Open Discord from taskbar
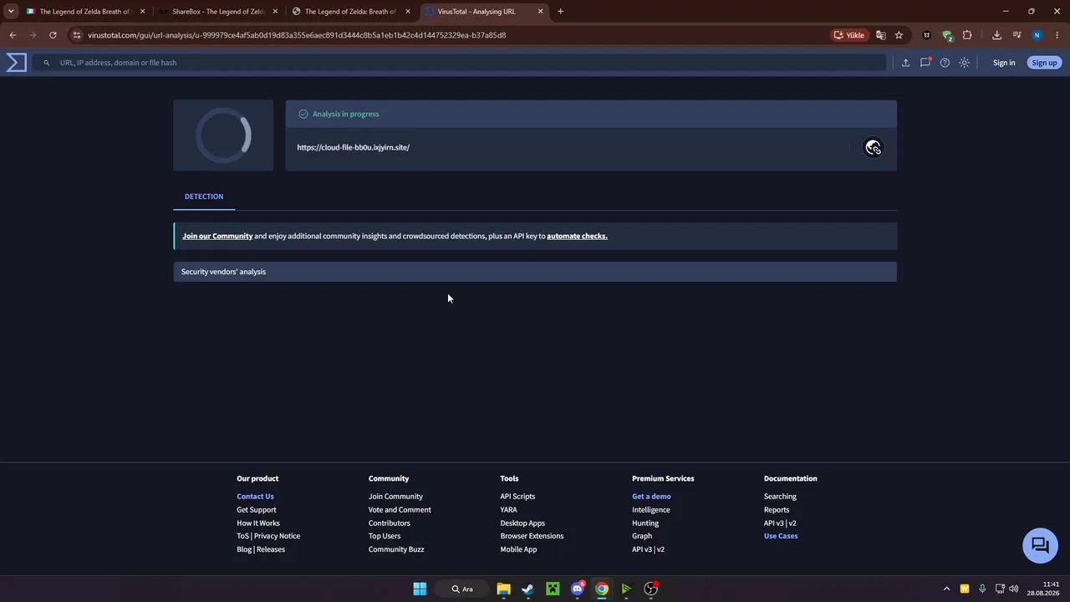Viewport: 1070px width, 602px height. click(577, 589)
